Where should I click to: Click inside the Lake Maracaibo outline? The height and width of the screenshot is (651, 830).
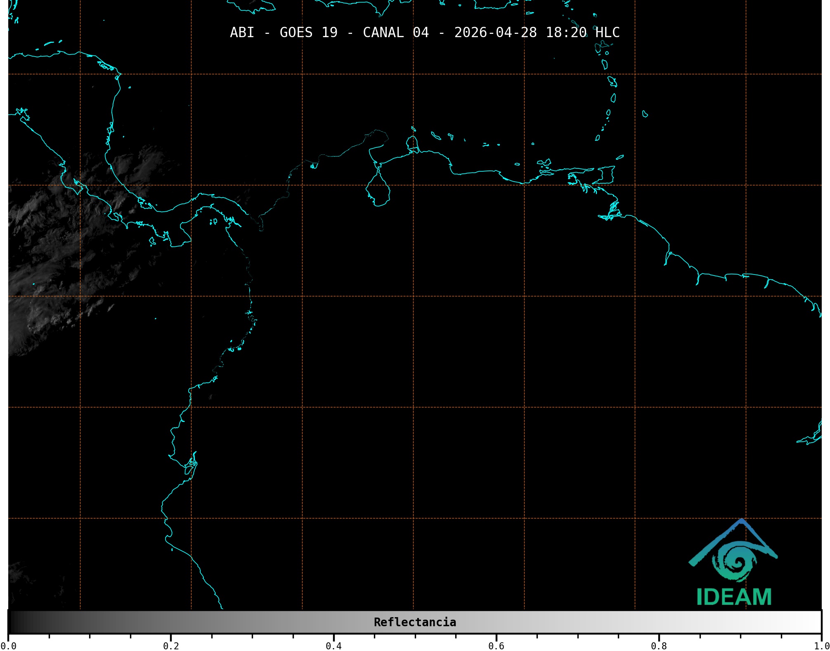point(378,192)
